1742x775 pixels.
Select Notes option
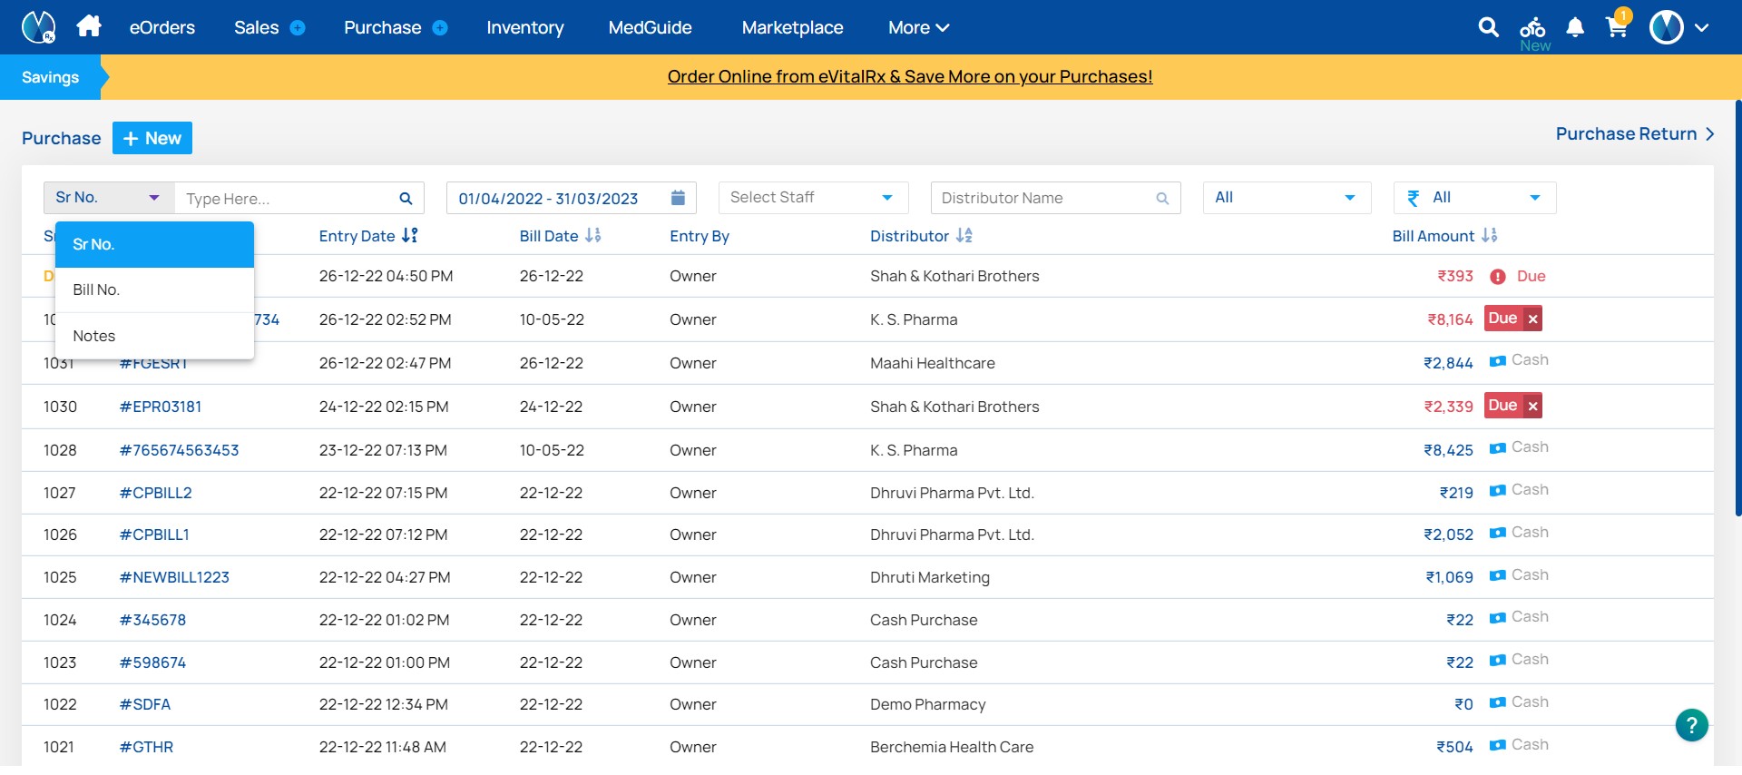tap(154, 337)
